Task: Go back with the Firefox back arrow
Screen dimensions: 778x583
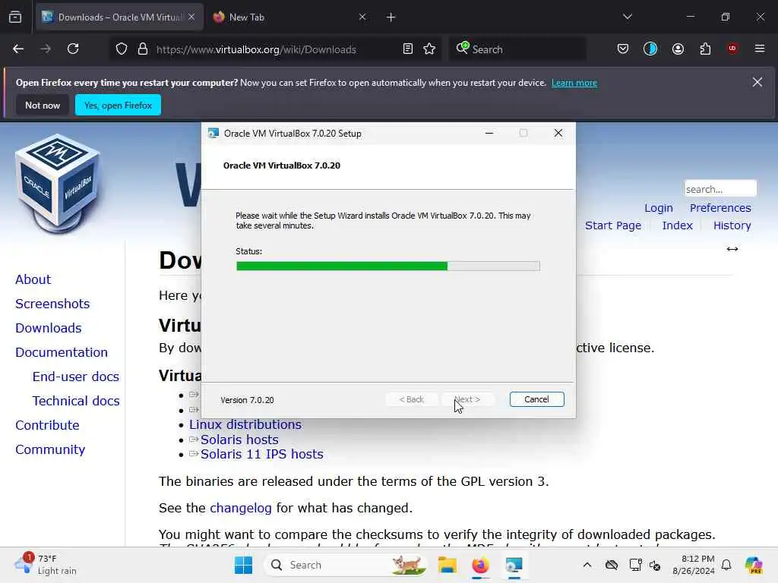Action: coord(18,49)
